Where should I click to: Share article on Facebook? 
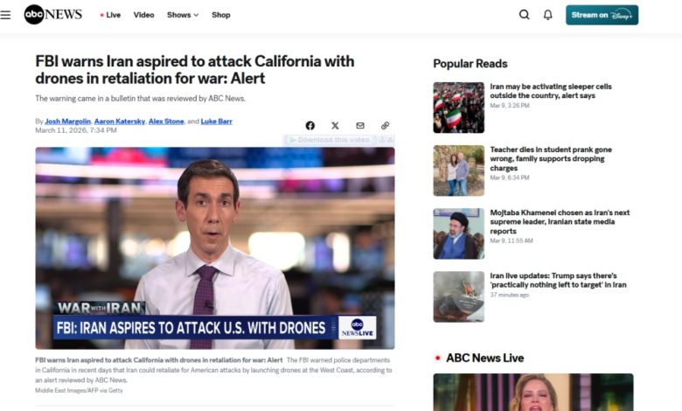[310, 126]
